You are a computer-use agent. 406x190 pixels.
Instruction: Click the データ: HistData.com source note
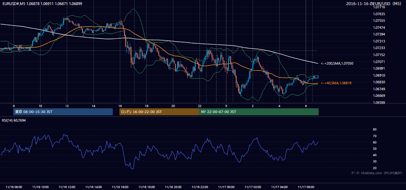pyautogui.click(x=377, y=173)
